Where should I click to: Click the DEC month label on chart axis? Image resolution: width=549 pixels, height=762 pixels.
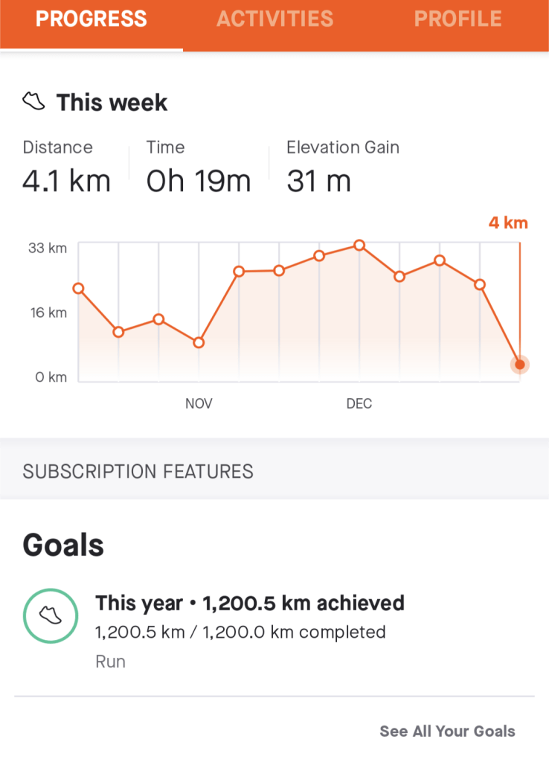[359, 404]
